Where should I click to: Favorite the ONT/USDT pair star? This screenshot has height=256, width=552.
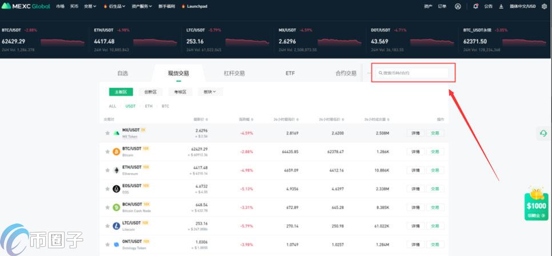point(107,245)
